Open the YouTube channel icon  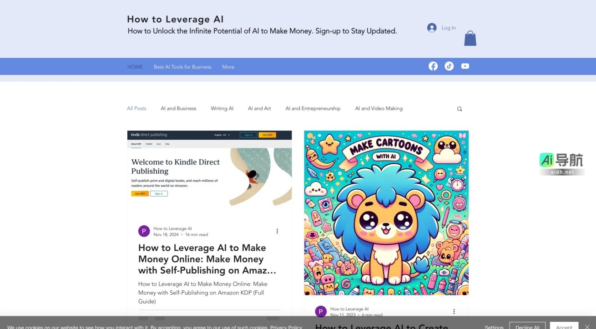pyautogui.click(x=465, y=66)
